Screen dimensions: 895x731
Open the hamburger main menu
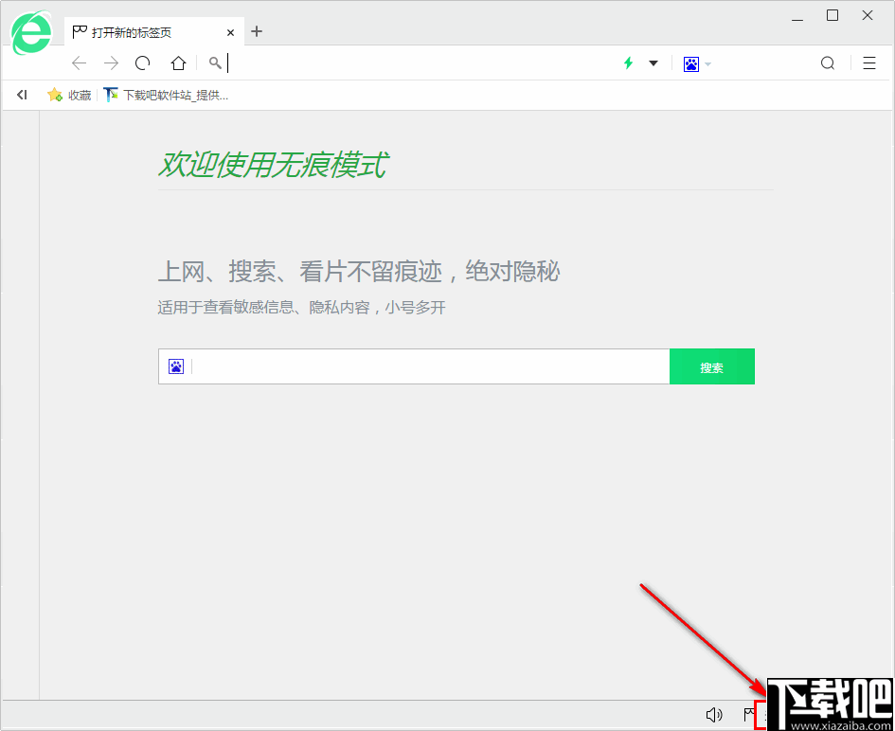tap(869, 62)
